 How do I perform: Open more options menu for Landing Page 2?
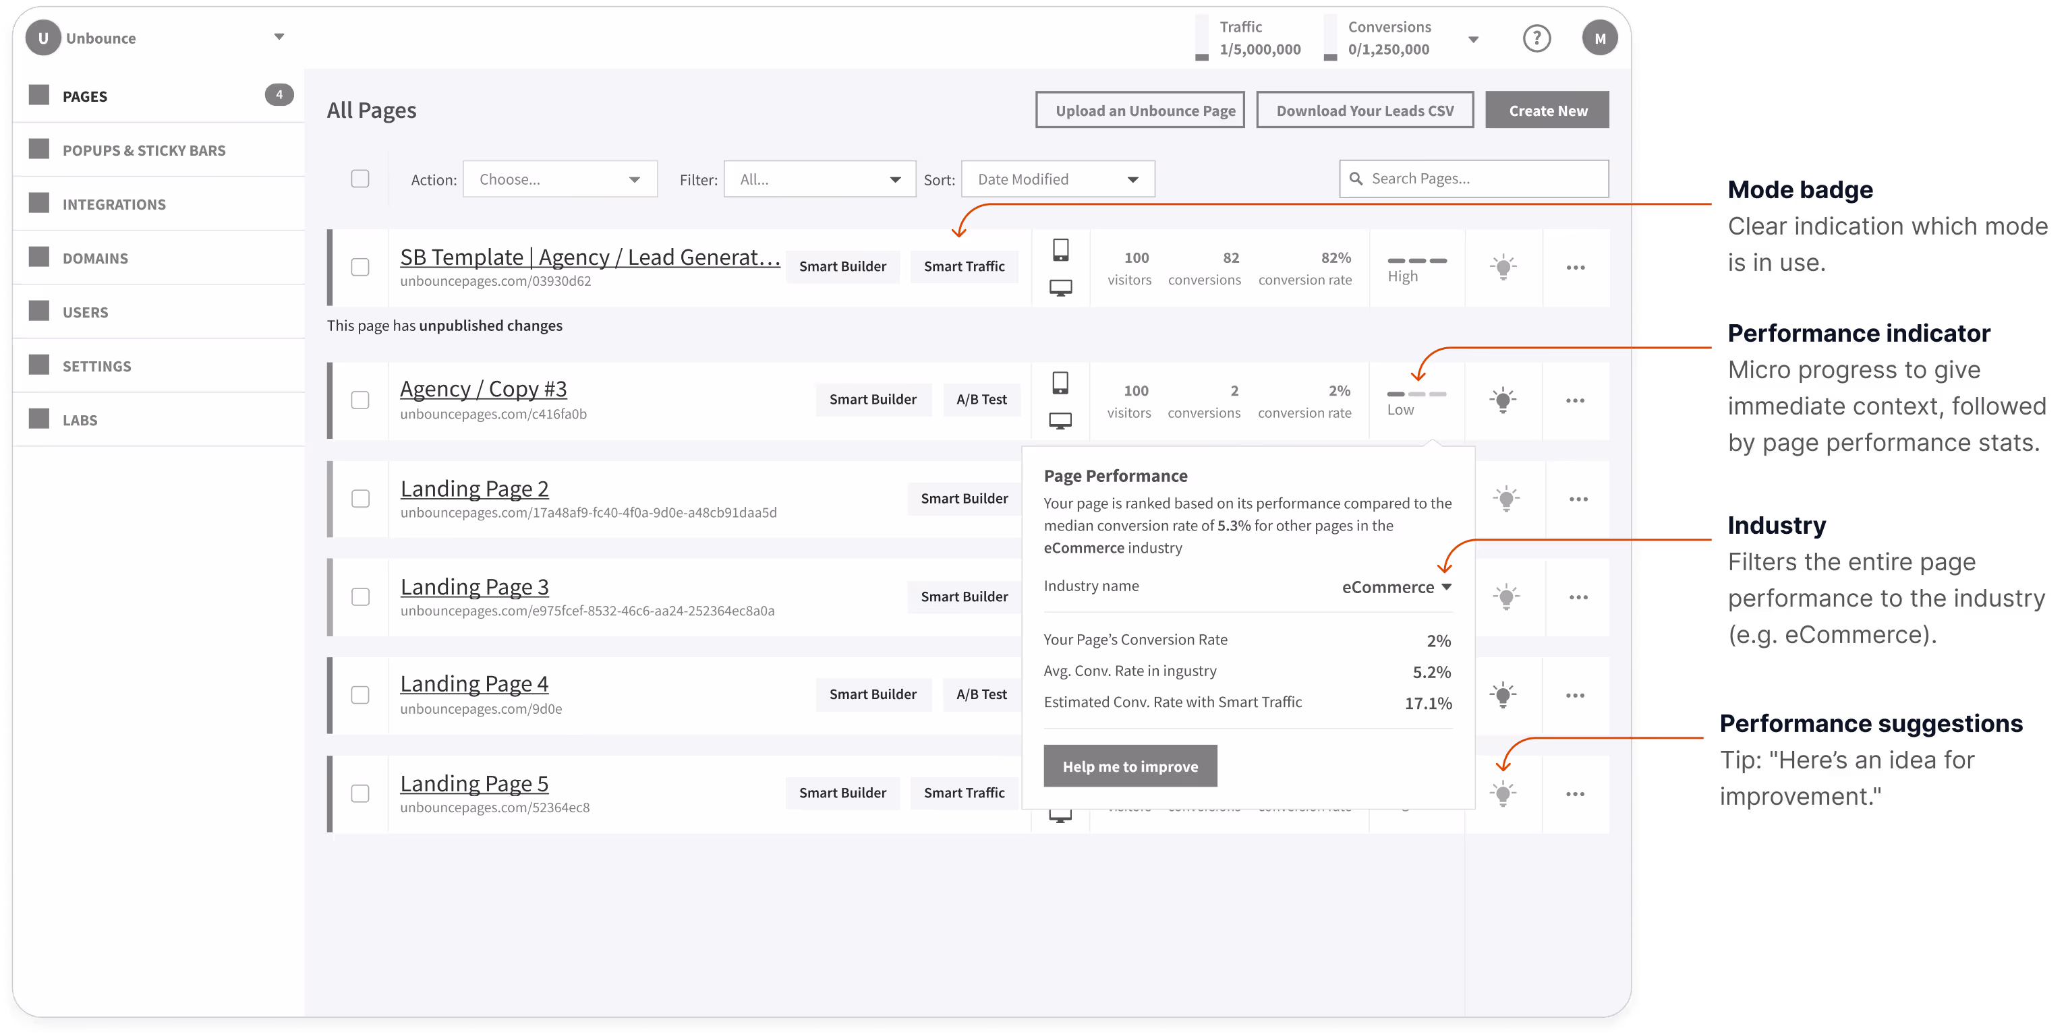point(1578,499)
